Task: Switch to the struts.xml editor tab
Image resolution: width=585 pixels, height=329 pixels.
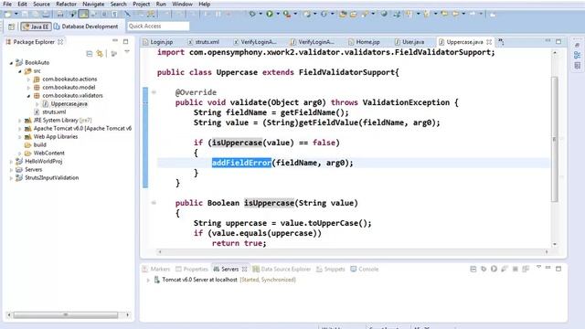Action: pyautogui.click(x=203, y=42)
